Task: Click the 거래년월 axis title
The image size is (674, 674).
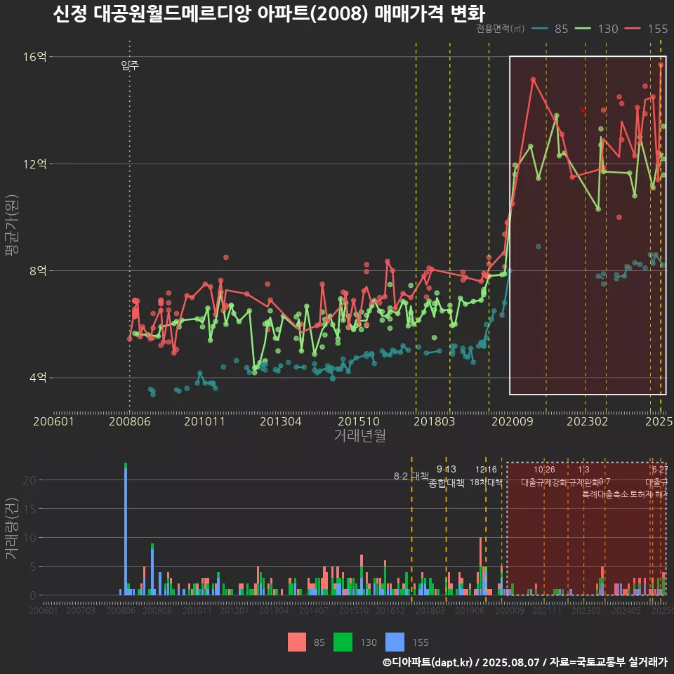Action: pyautogui.click(x=359, y=435)
